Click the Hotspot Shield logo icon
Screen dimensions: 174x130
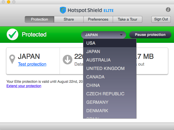[x=63, y=10]
